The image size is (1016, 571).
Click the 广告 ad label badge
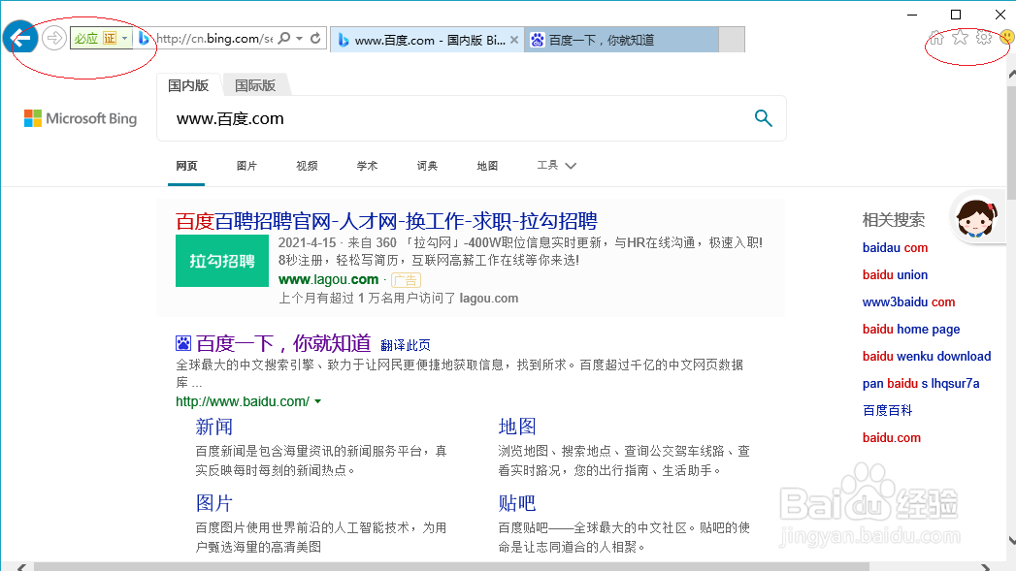click(407, 280)
